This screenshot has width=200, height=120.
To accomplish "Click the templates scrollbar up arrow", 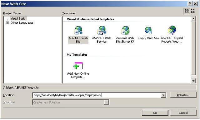I will coord(193,19).
